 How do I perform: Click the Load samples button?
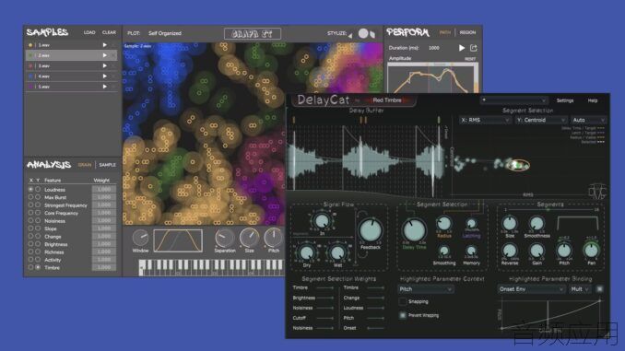[89, 32]
